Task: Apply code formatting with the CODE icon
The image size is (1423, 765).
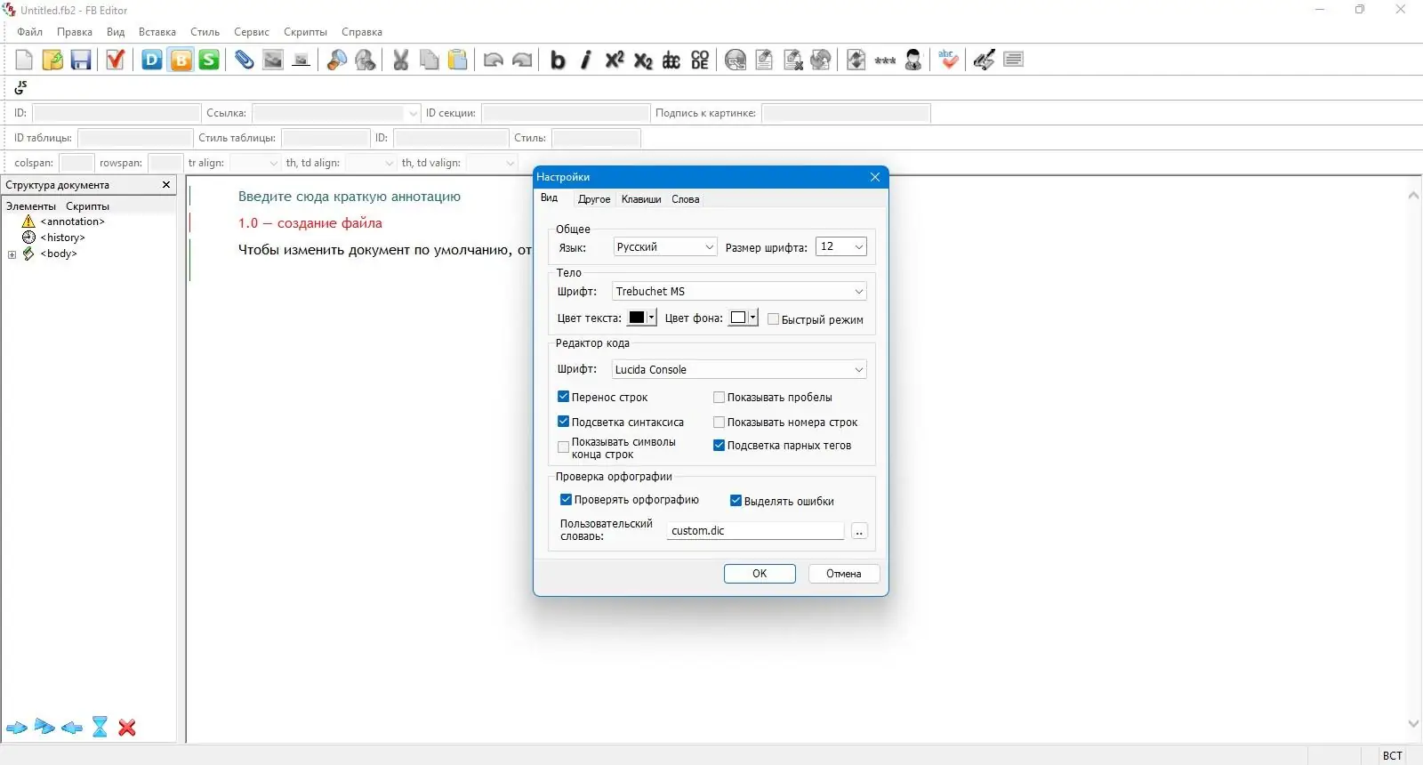Action: (700, 60)
